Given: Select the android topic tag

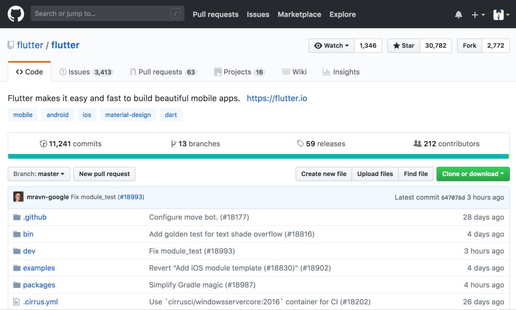Looking at the screenshot, I should coord(58,115).
